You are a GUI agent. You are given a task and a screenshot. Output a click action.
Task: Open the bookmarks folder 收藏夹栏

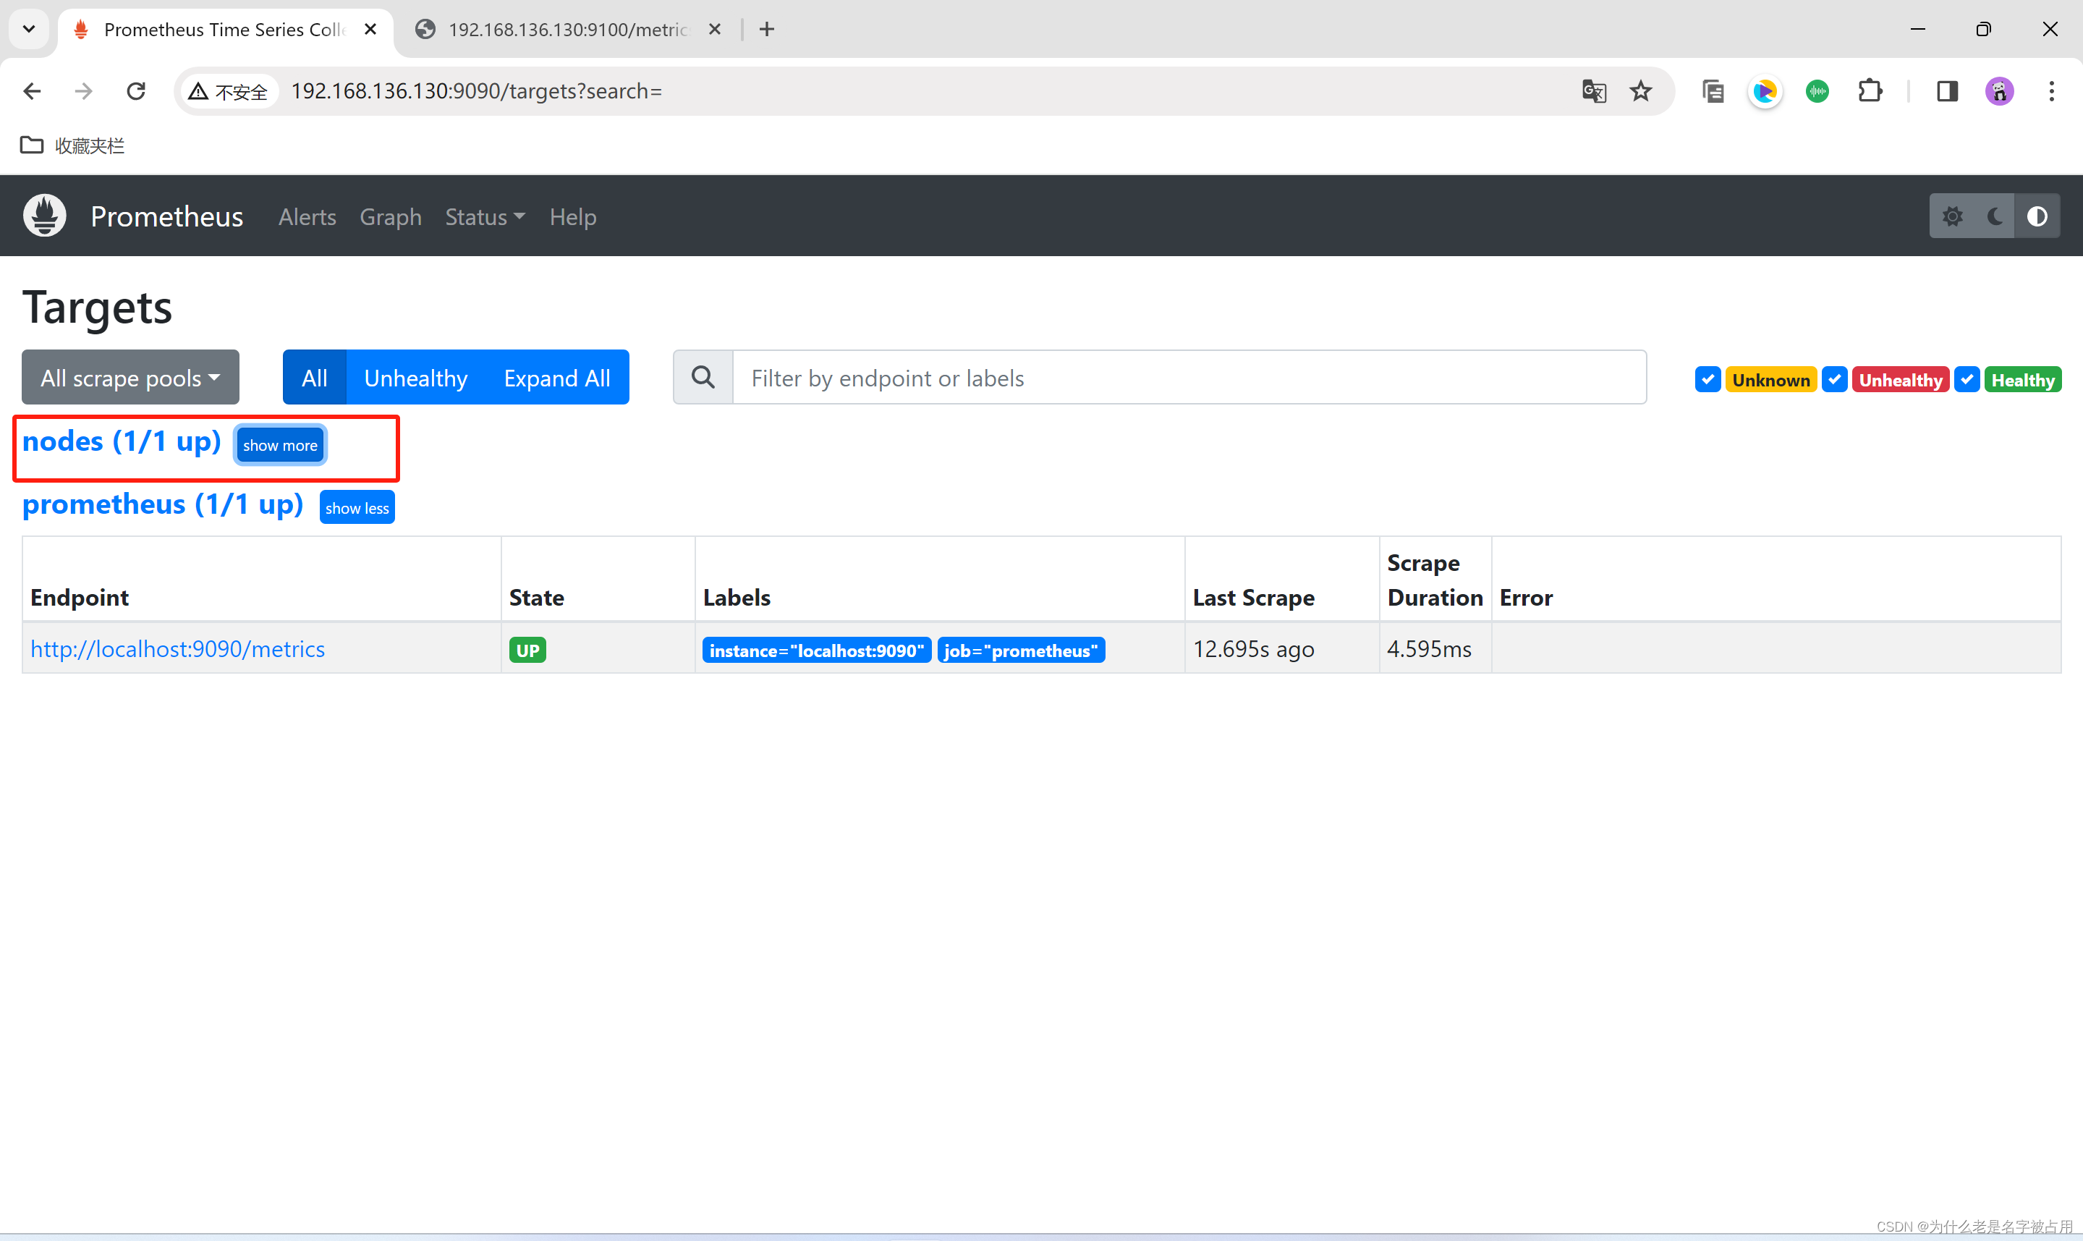click(72, 145)
